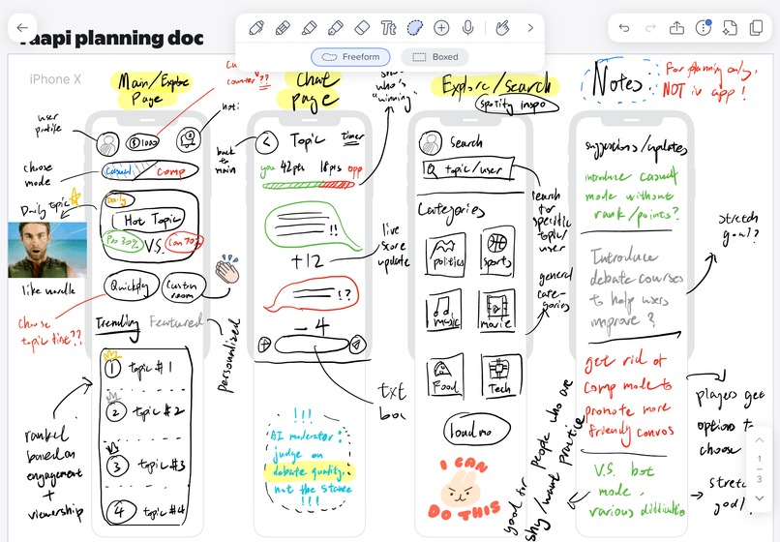The height and width of the screenshot is (542, 780).
Task: Start audio recording with the microphone
Action: (x=467, y=28)
